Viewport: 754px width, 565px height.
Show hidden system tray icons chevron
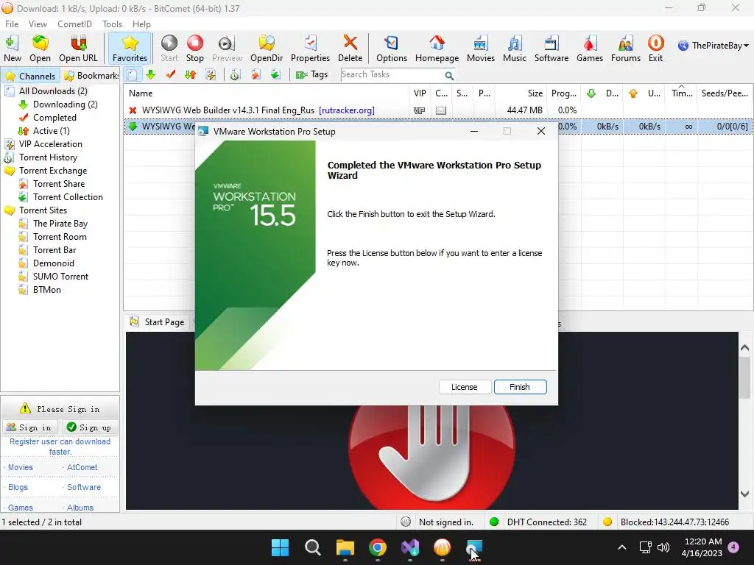point(621,547)
